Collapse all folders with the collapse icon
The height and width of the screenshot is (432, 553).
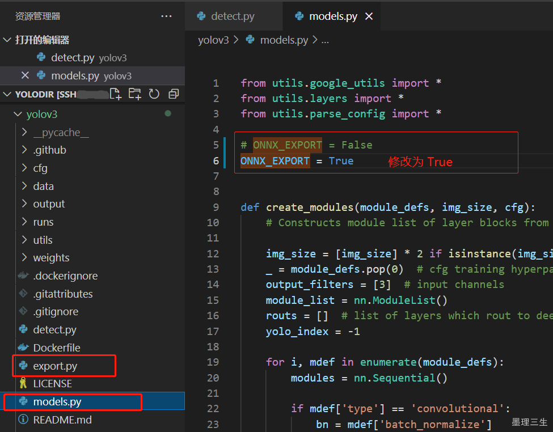point(174,94)
